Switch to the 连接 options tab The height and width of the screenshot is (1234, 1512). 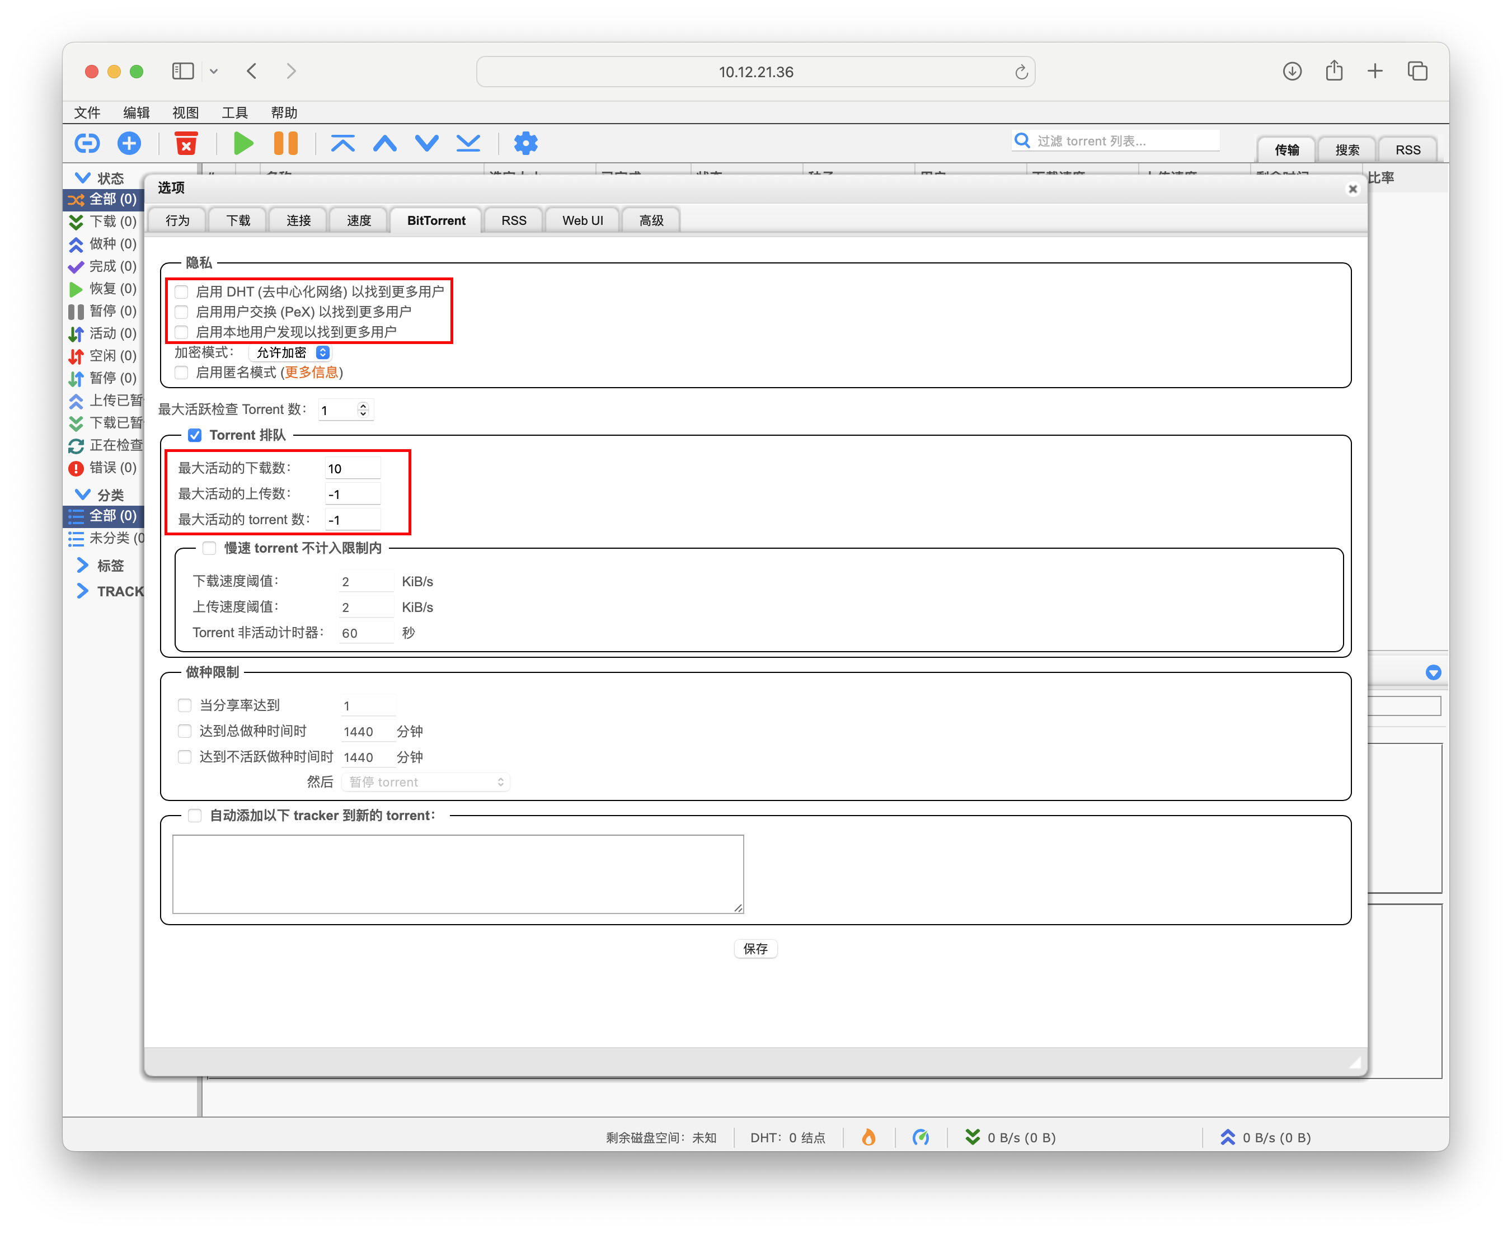[299, 220]
